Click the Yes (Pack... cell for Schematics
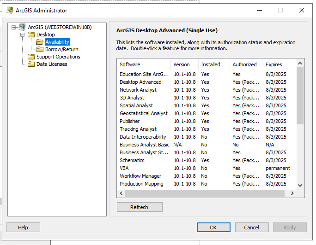316x245 pixels. pyautogui.click(x=246, y=160)
